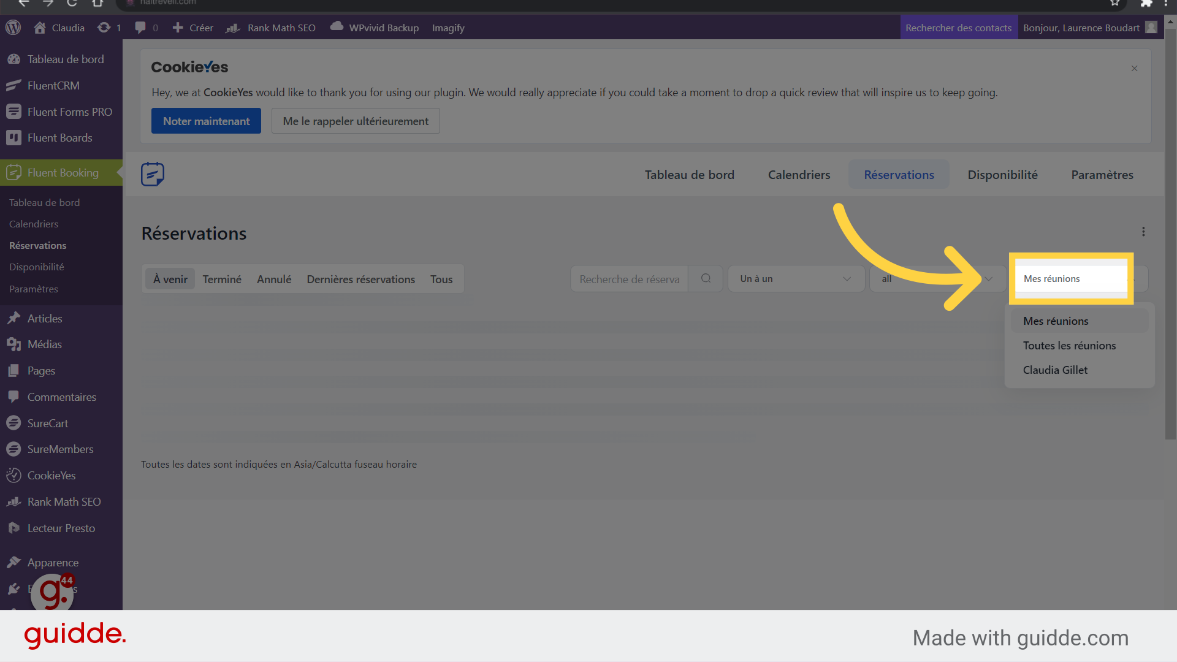Screen dimensions: 1177x662
Task: Choose Claudia Gillet option
Action: [1080, 370]
